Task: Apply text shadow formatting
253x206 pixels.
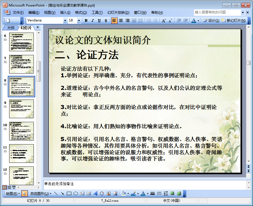Action: [x=106, y=20]
